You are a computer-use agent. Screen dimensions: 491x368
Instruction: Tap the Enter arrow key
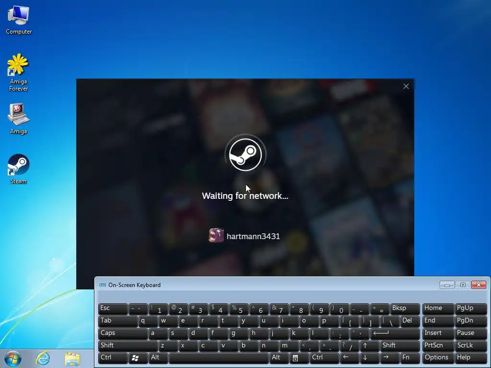(x=395, y=334)
